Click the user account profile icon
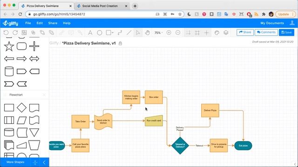The height and width of the screenshot is (167, 298). [x=292, y=23]
